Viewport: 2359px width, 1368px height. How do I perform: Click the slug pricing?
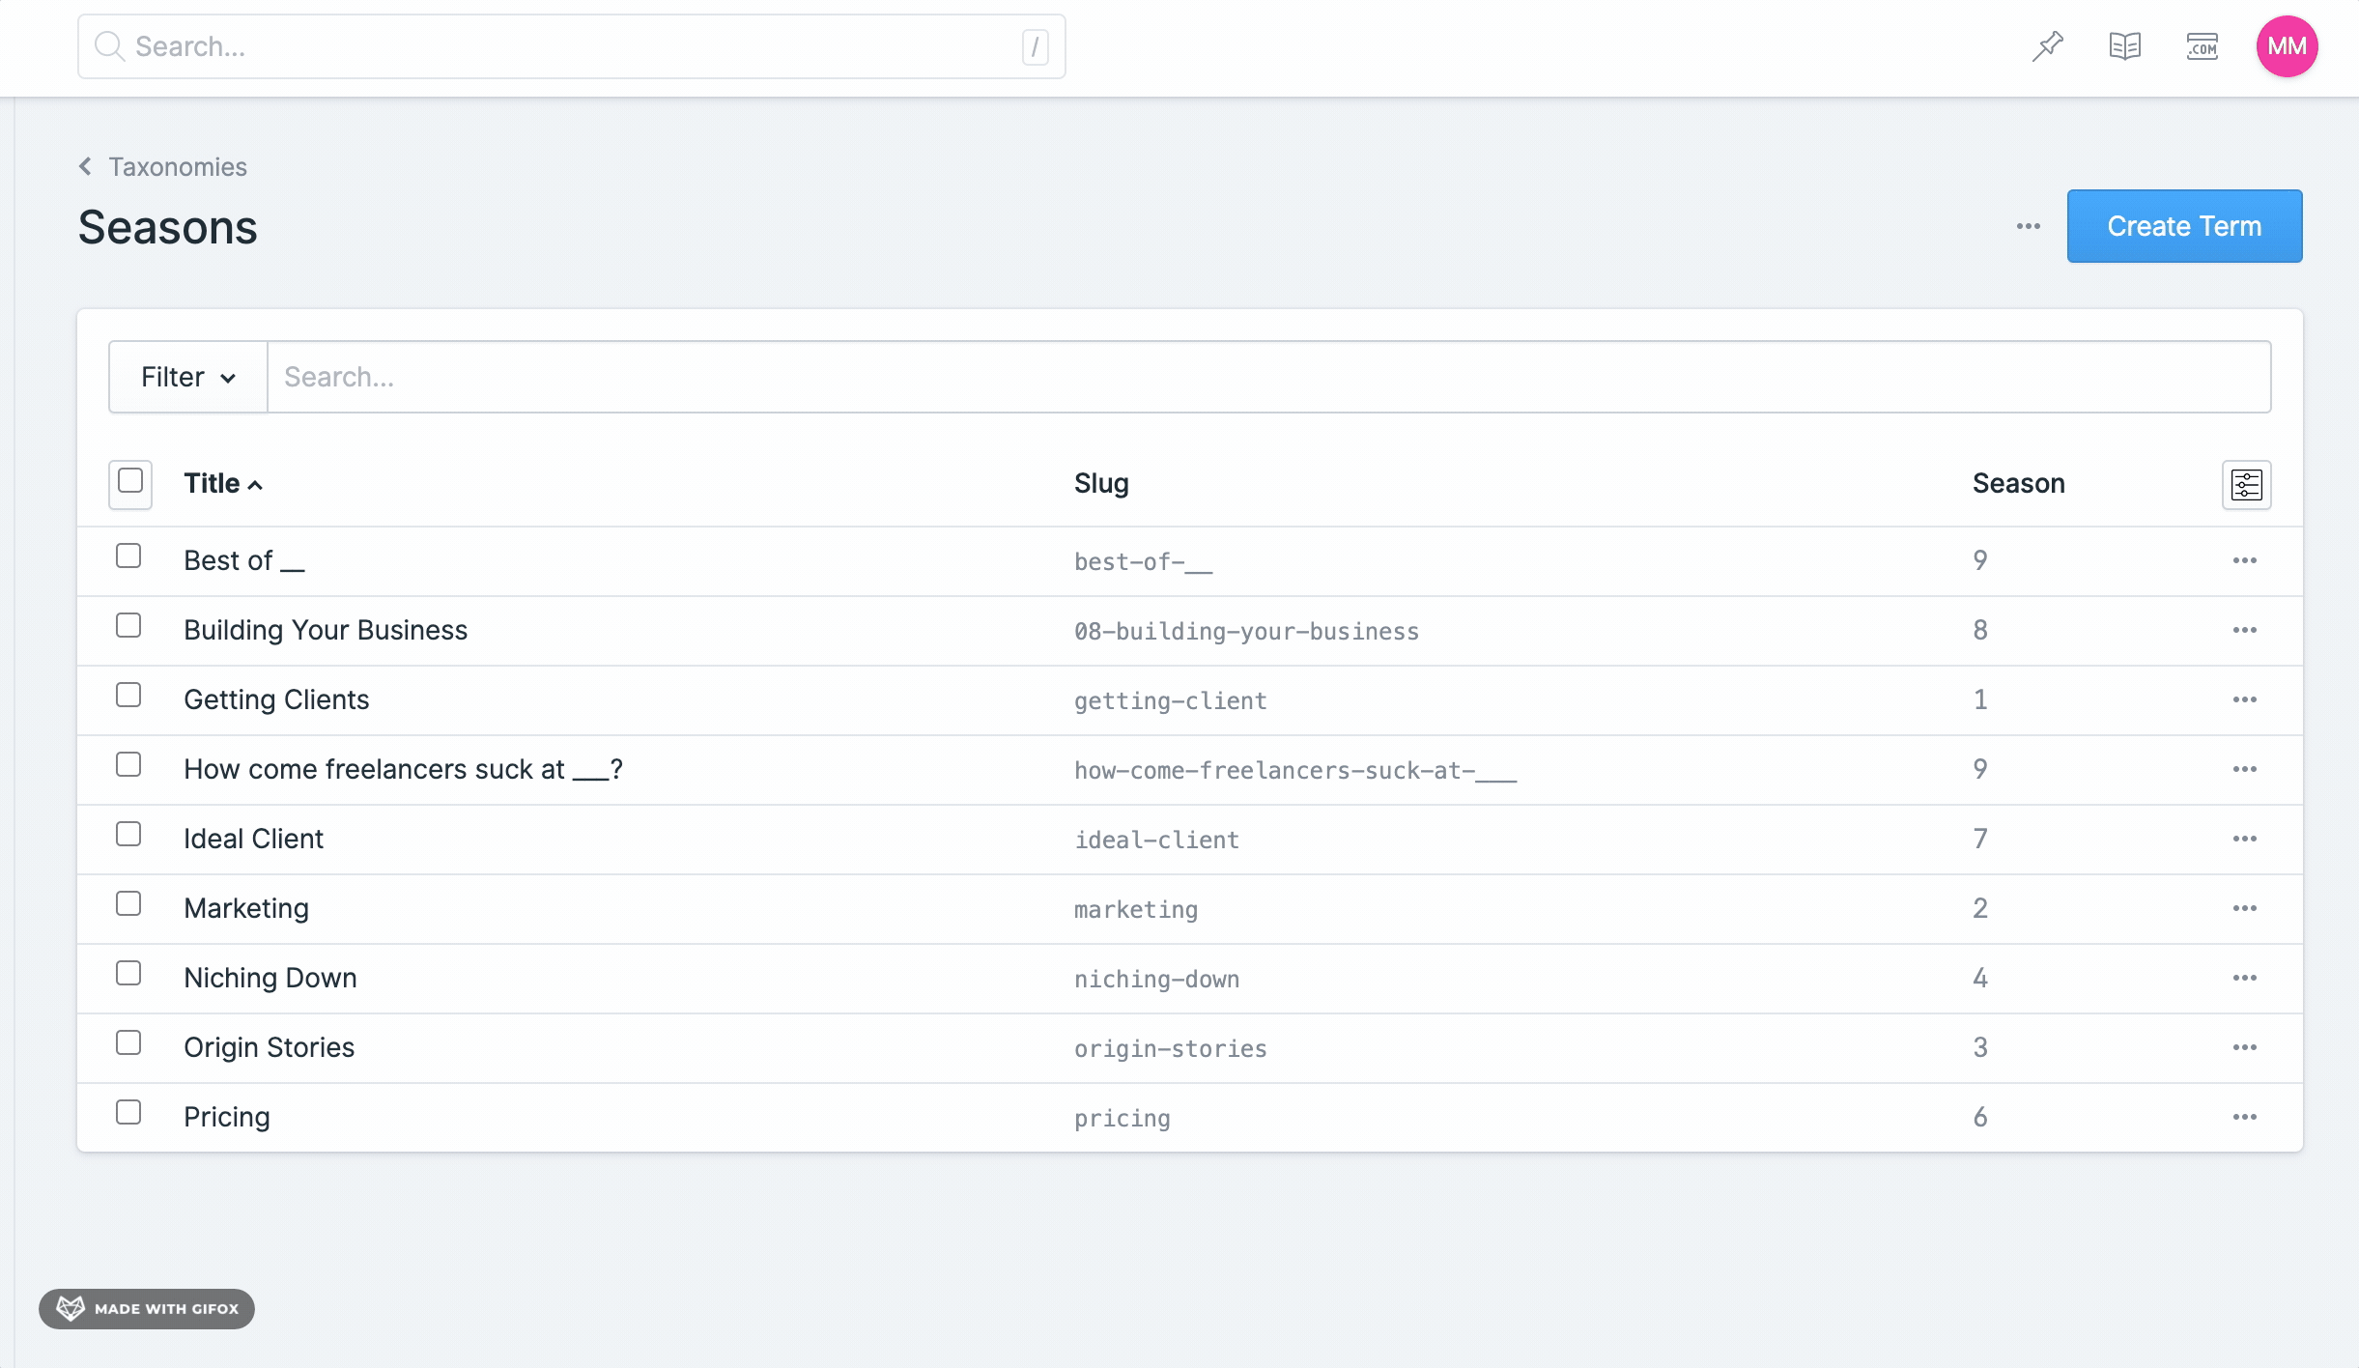pos(1122,1118)
